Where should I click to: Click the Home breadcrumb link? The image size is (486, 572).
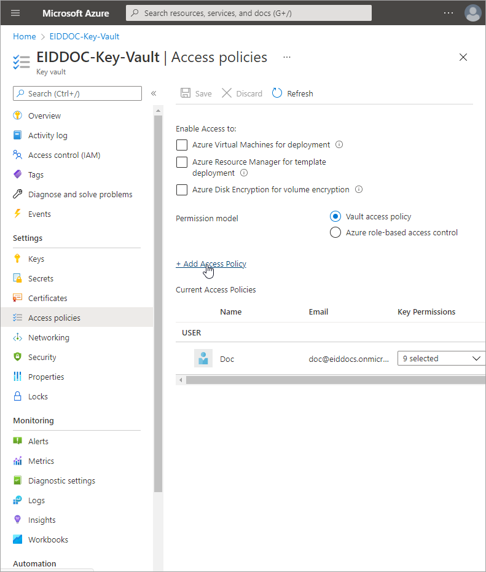[x=25, y=36]
